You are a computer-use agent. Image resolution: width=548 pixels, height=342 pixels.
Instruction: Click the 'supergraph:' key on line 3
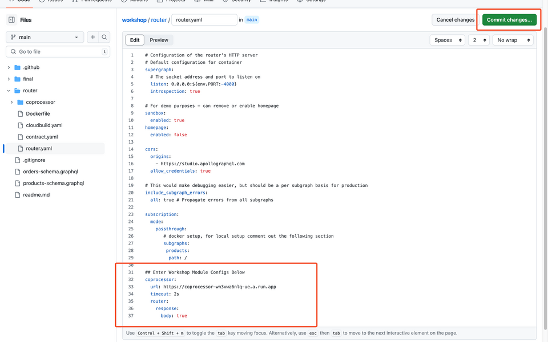(x=159, y=70)
